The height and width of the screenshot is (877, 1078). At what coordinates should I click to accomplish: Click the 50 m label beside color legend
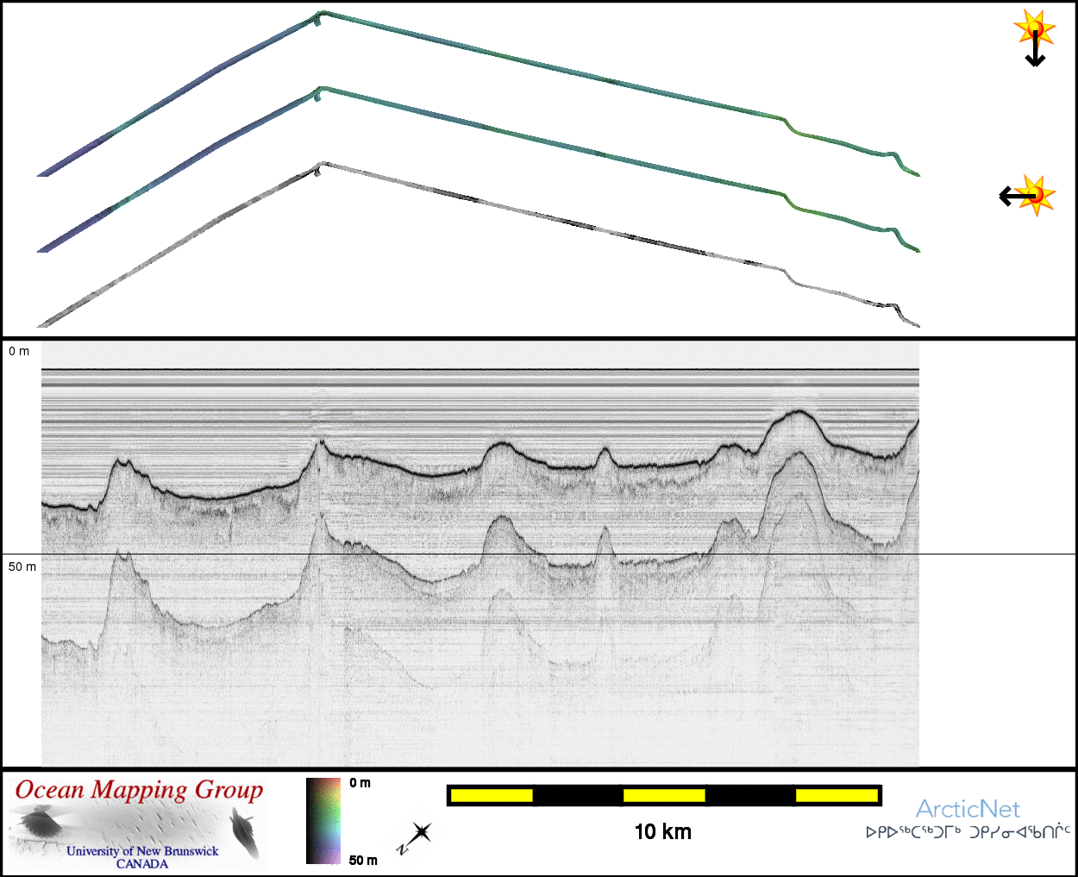pyautogui.click(x=363, y=860)
